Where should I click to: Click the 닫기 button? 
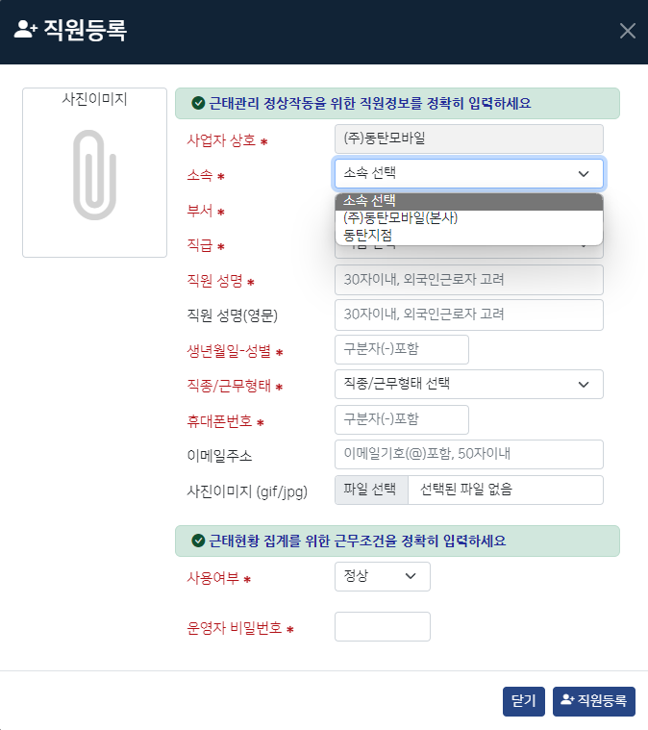[x=524, y=701]
